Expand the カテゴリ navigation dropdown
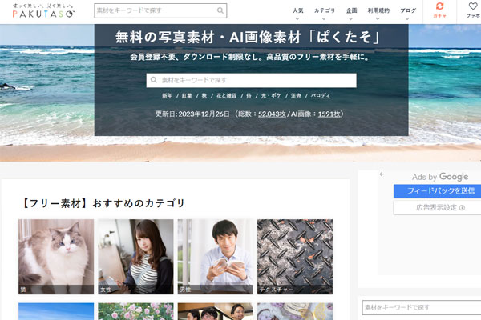The width and height of the screenshot is (481, 320). click(x=324, y=14)
